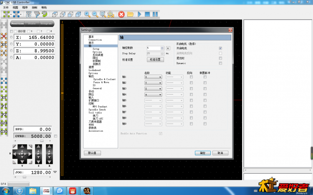The image size is (313, 195).
Task: Click the 默认值 button
Action: click(x=92, y=153)
